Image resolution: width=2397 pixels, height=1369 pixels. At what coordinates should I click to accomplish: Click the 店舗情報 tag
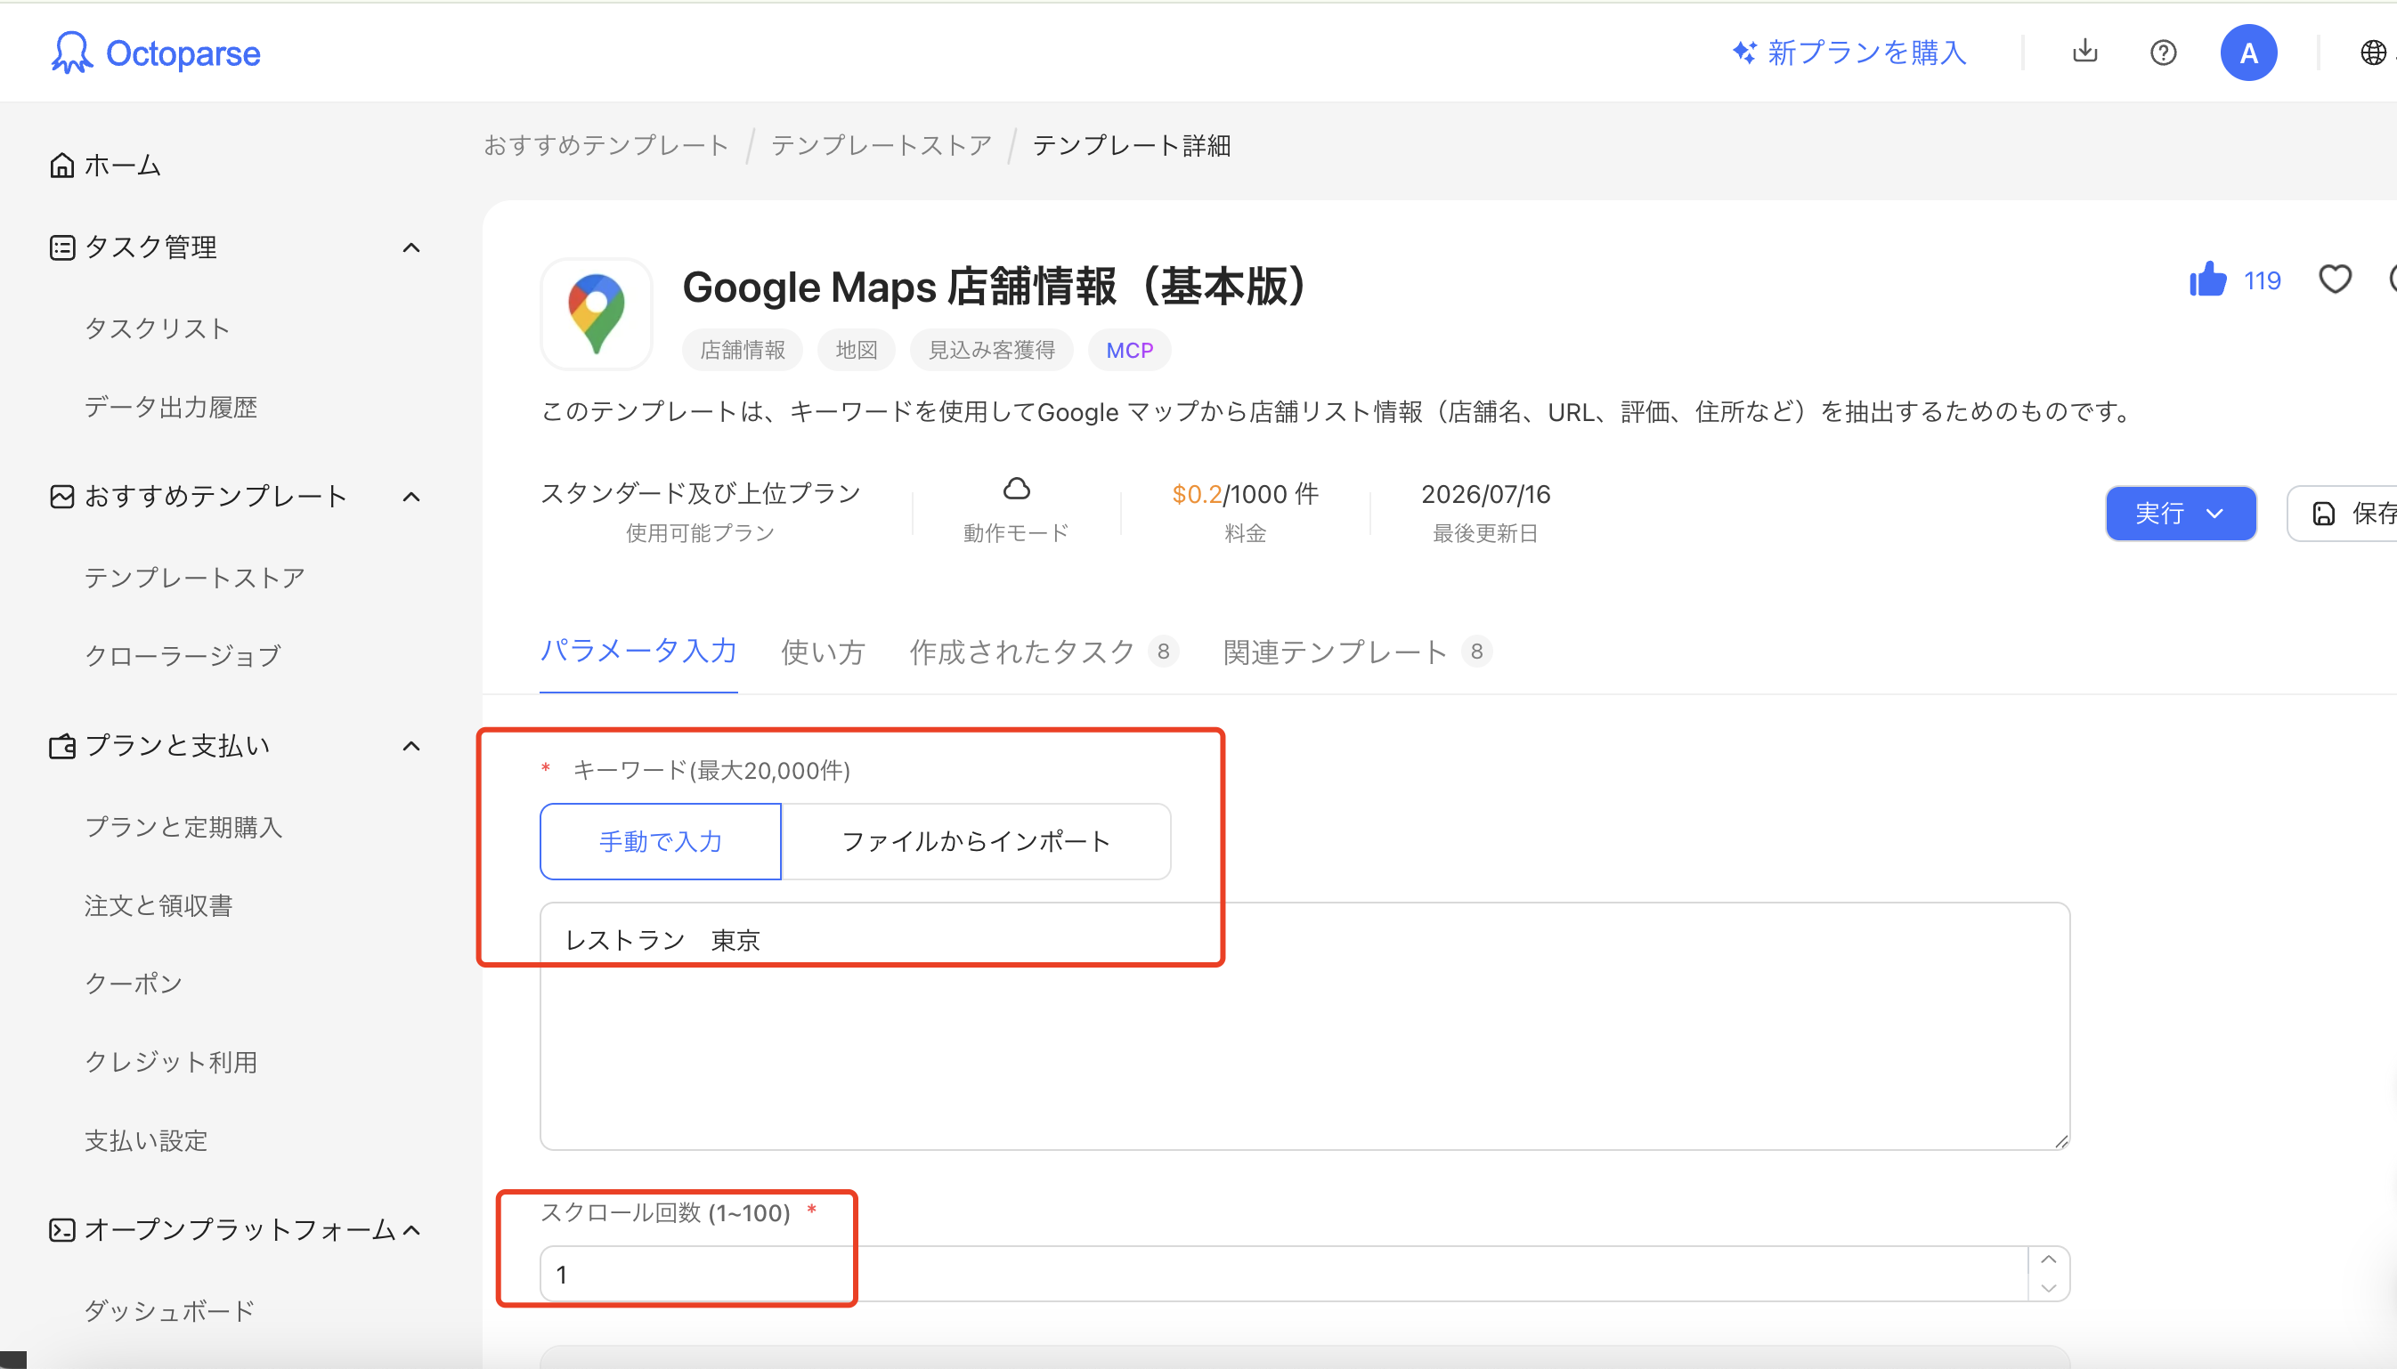click(x=742, y=350)
